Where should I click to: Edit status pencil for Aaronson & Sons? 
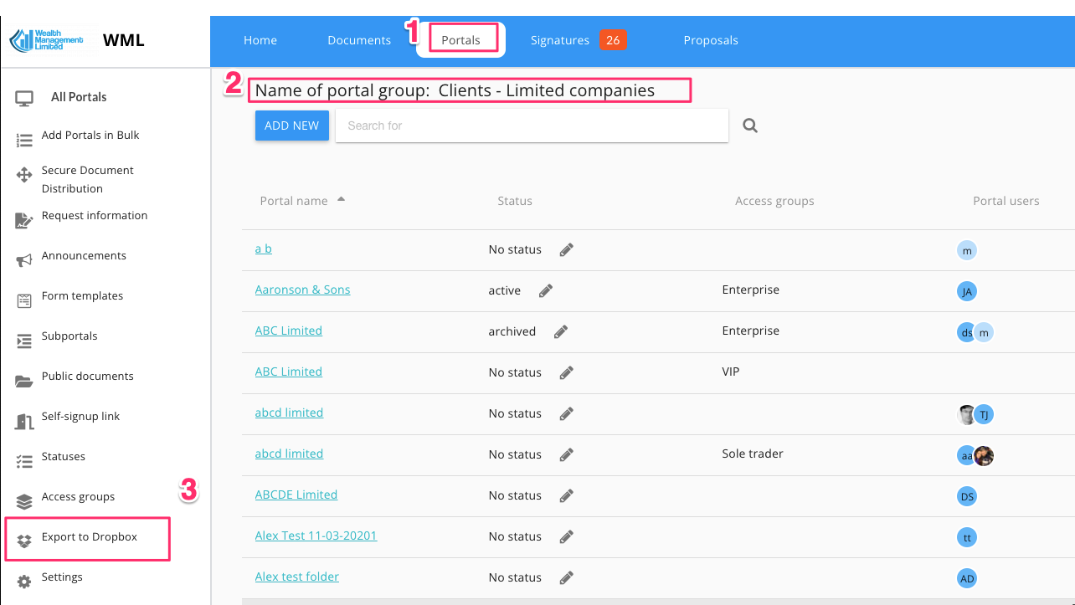[x=546, y=290]
